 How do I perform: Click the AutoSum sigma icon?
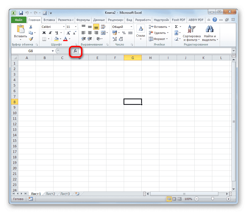(x=176, y=26)
